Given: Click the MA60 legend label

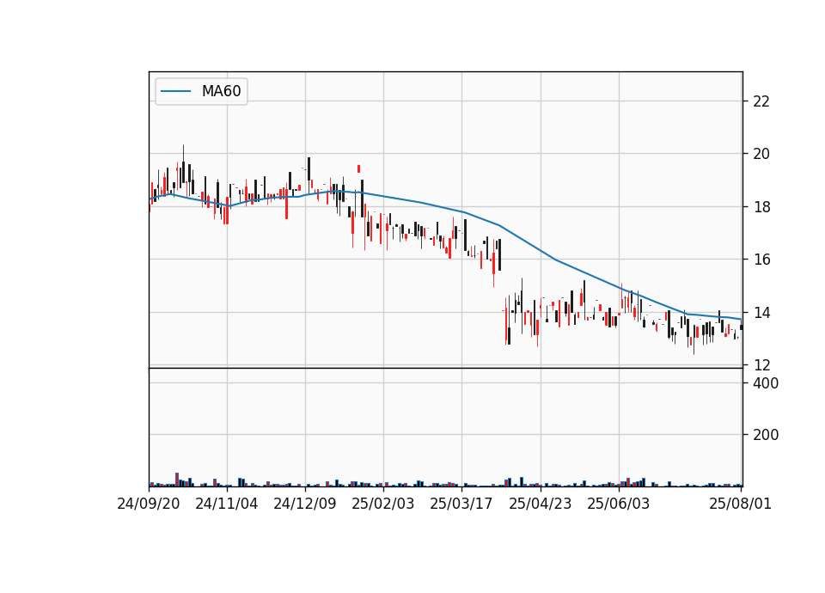Looking at the screenshot, I should point(221,91).
